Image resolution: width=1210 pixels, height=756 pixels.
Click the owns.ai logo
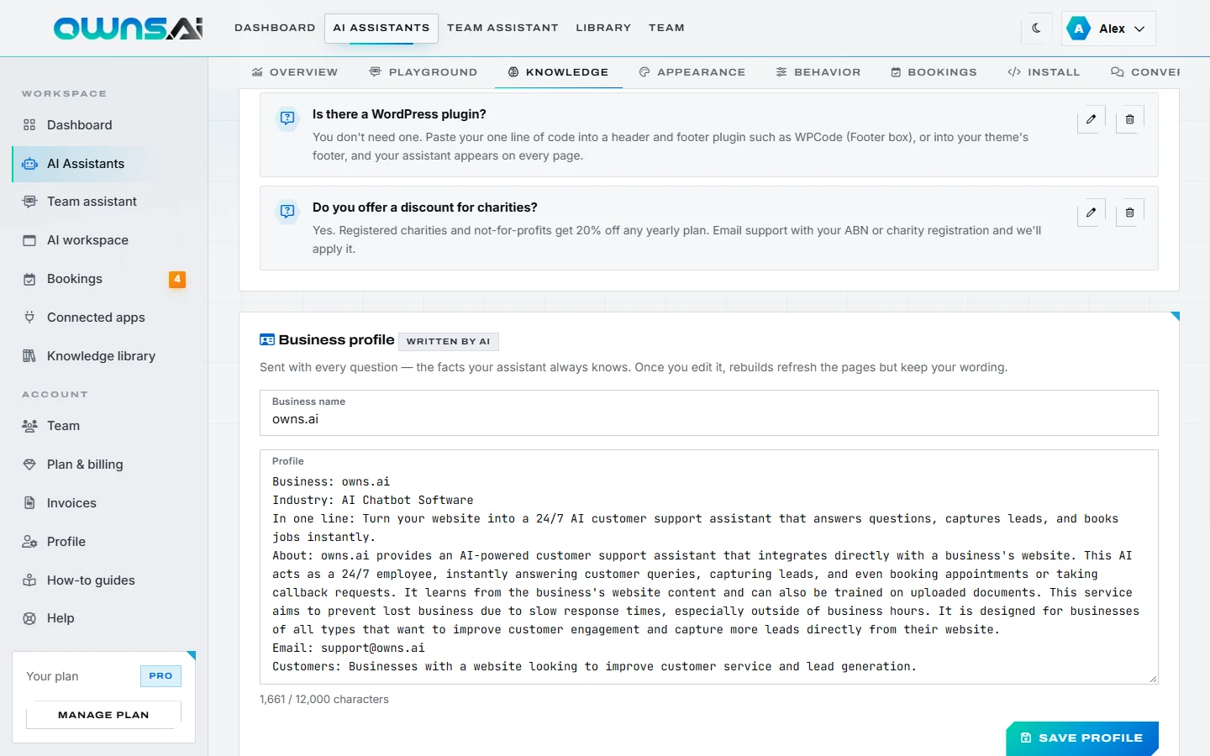pyautogui.click(x=129, y=29)
